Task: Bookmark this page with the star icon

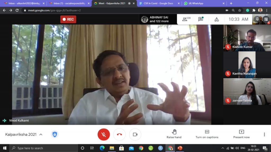Action: tap(240, 10)
